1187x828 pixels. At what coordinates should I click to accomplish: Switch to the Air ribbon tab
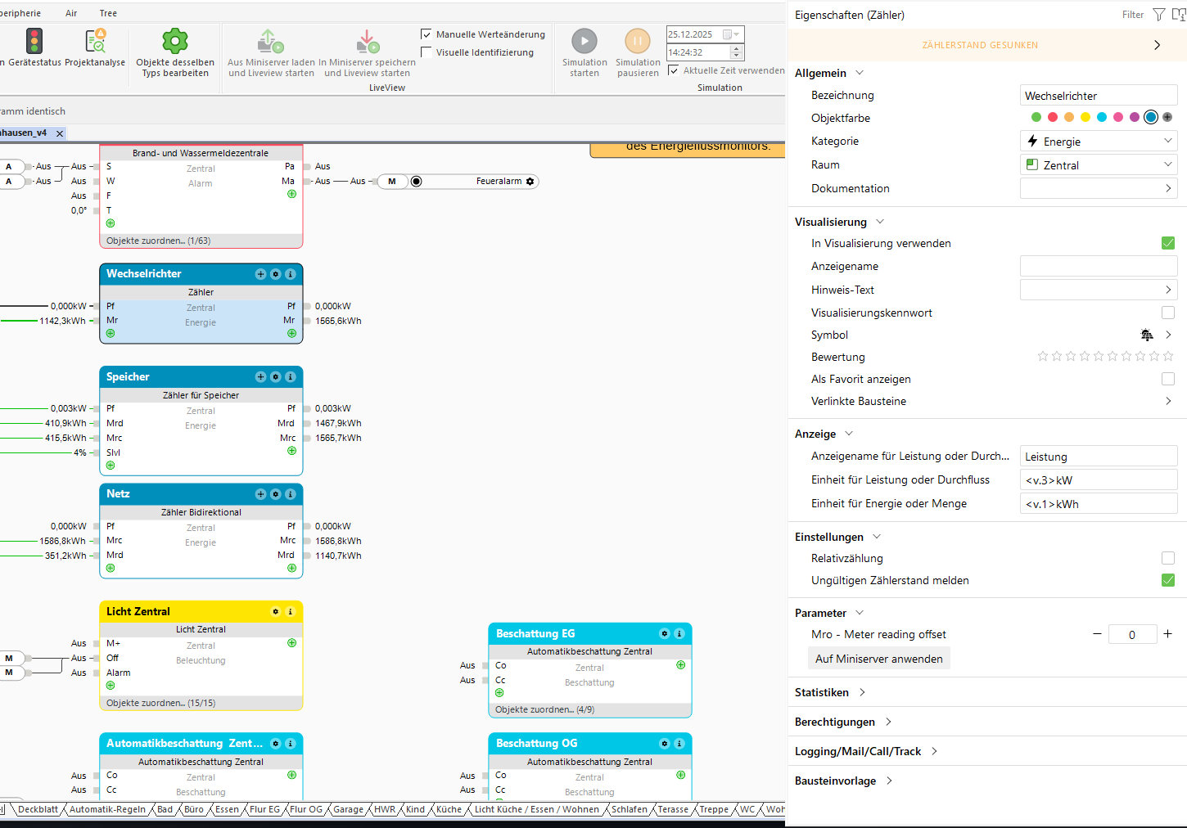71,13
